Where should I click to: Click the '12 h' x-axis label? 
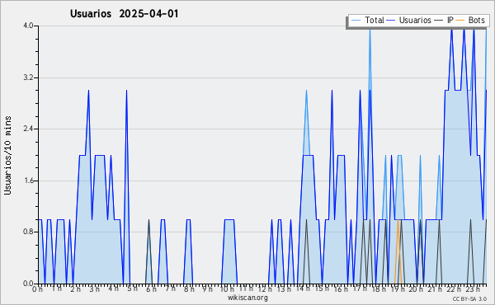tap(265, 289)
